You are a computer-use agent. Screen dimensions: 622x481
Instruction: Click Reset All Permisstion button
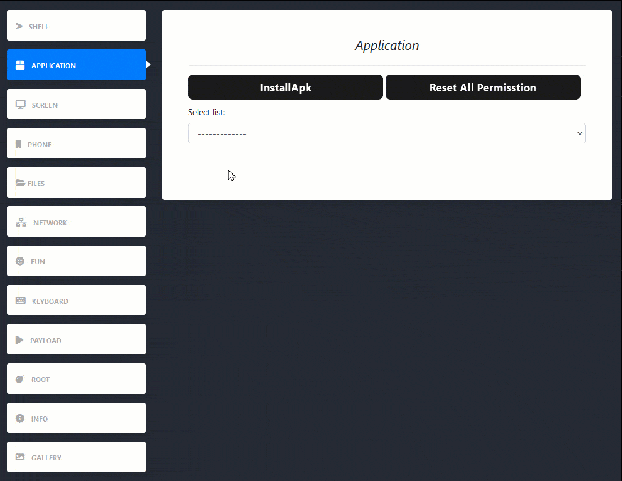tap(483, 87)
